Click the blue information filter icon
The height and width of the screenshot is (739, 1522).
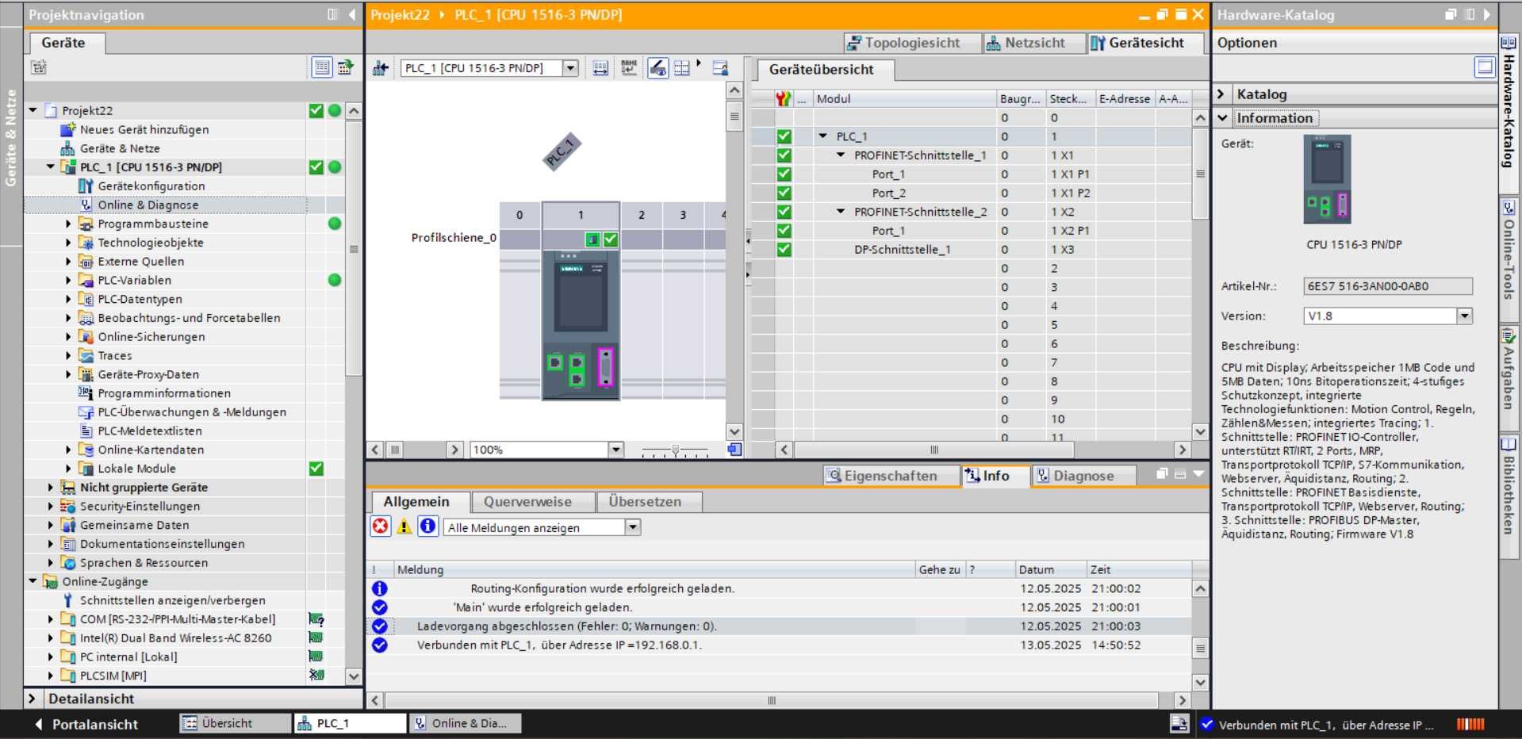[427, 526]
